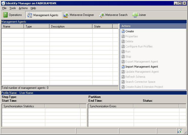This screenshot has width=188, height=135.
Task: Click the 'Profile Name:' label
Action: (x=9, y=93)
